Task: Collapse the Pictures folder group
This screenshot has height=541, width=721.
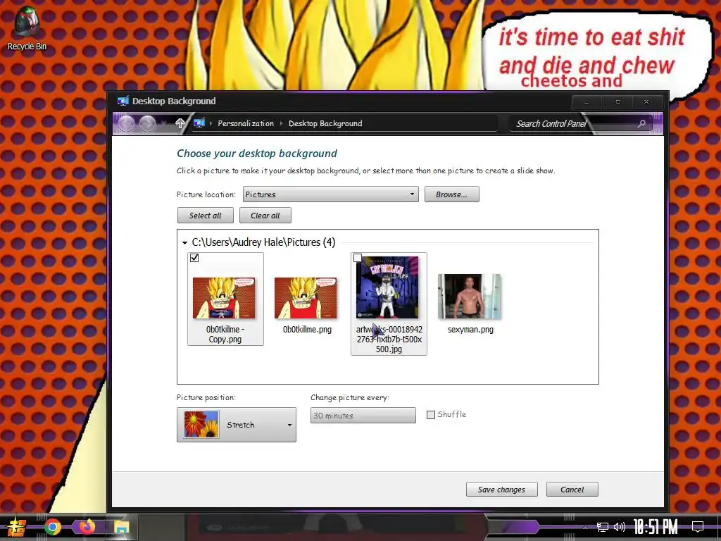Action: coord(185,243)
